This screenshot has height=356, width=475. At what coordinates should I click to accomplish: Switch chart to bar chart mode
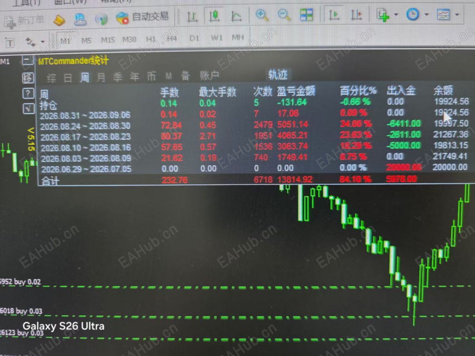point(192,17)
